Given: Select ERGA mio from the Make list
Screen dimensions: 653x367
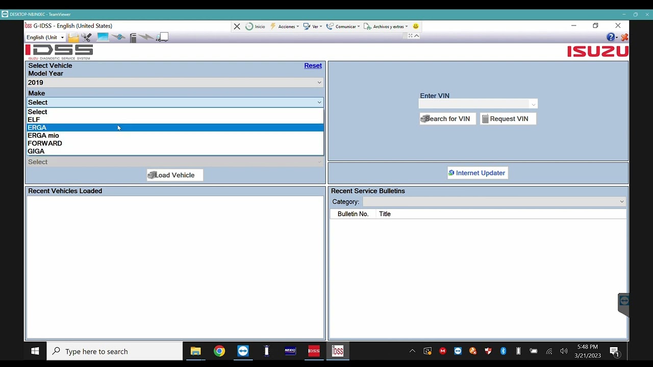Looking at the screenshot, I should (175, 136).
